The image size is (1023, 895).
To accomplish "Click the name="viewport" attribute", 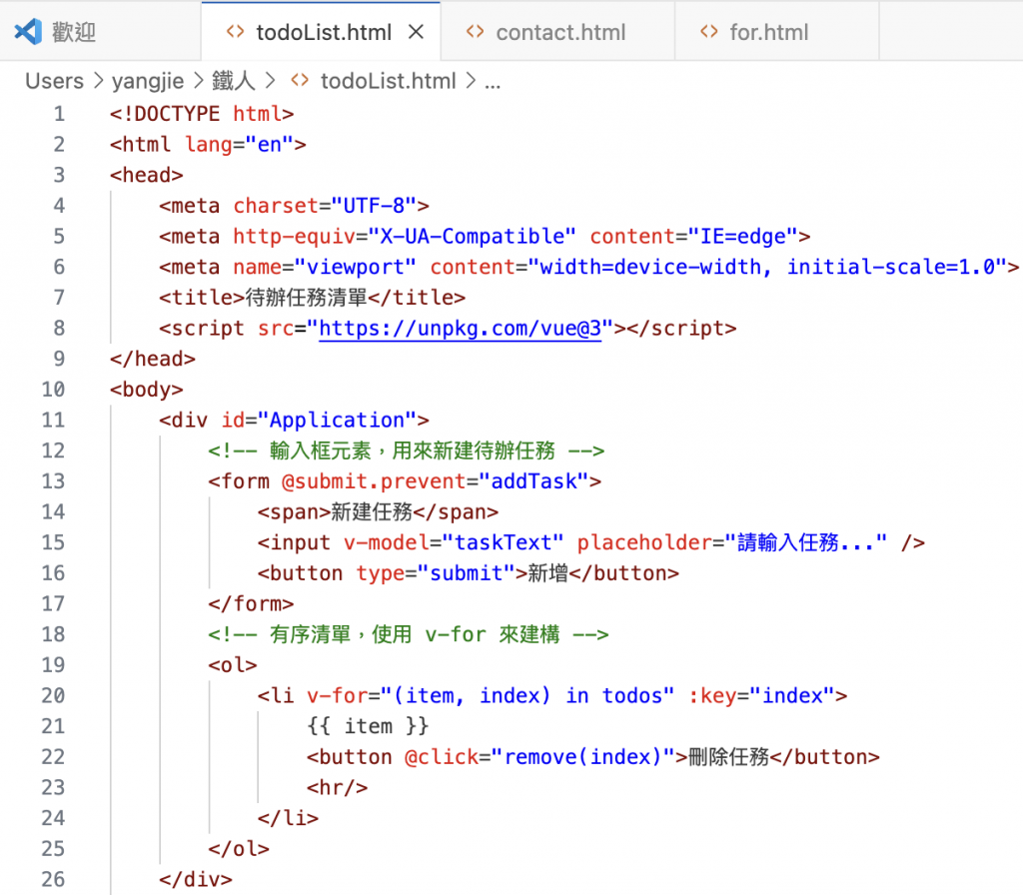I will click(x=325, y=267).
